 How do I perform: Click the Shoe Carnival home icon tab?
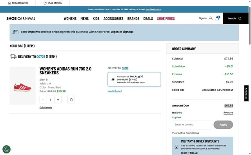pos(18,3)
